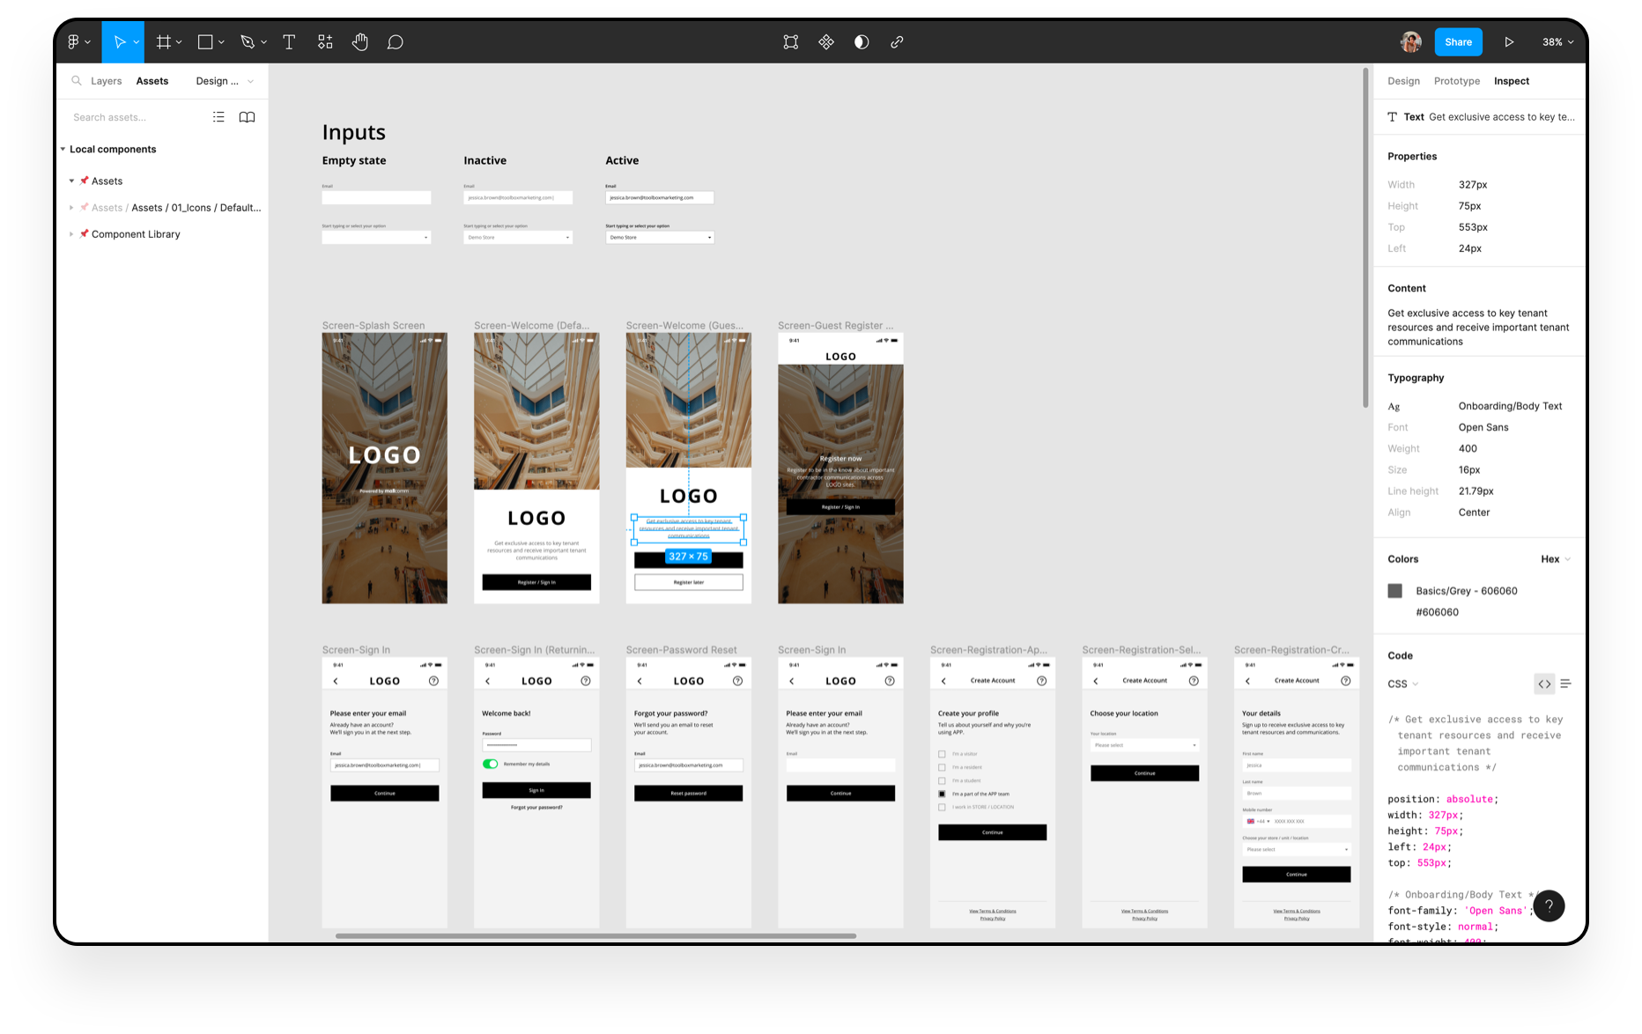Select the Frame tool
This screenshot has height=1034, width=1642.
pos(163,41)
